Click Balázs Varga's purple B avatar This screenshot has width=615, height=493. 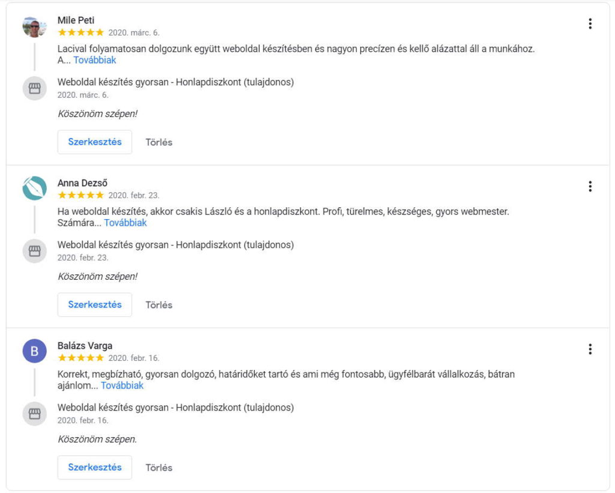click(34, 351)
